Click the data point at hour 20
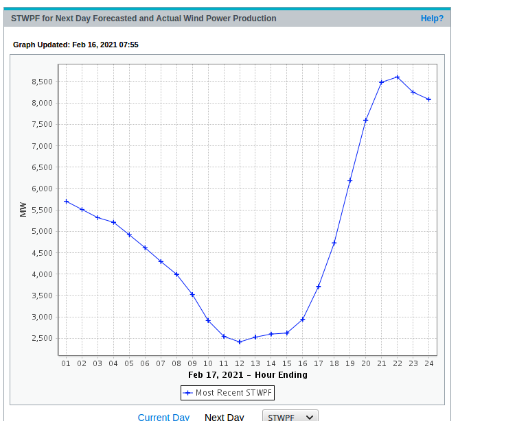Screen dimensions: 528x421 366,120
